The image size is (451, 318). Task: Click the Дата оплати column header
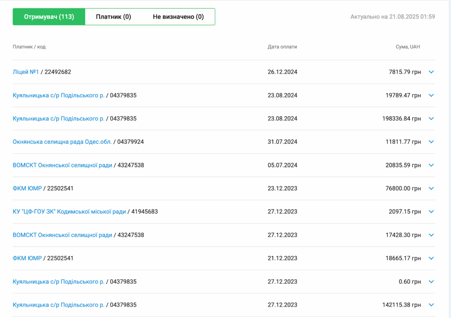pos(282,47)
